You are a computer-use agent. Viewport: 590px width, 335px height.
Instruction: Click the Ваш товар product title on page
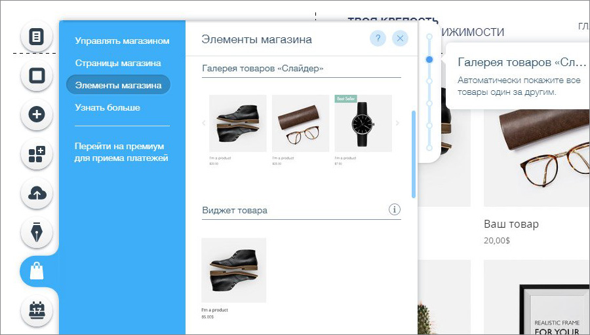[511, 224]
